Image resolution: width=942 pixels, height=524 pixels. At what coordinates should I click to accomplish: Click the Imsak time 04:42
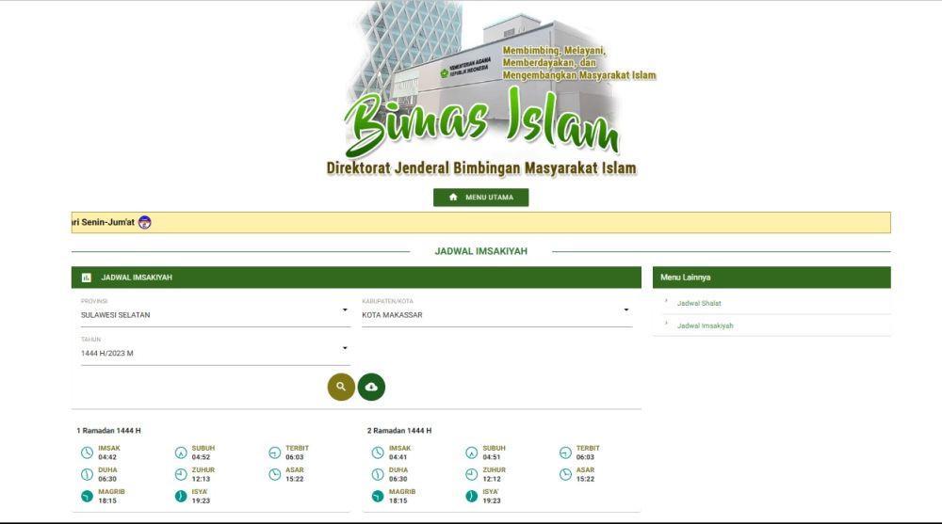(x=107, y=457)
